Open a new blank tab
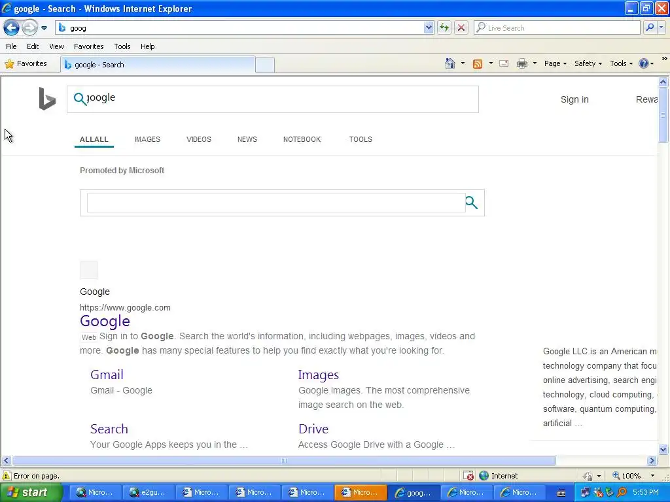 265,65
